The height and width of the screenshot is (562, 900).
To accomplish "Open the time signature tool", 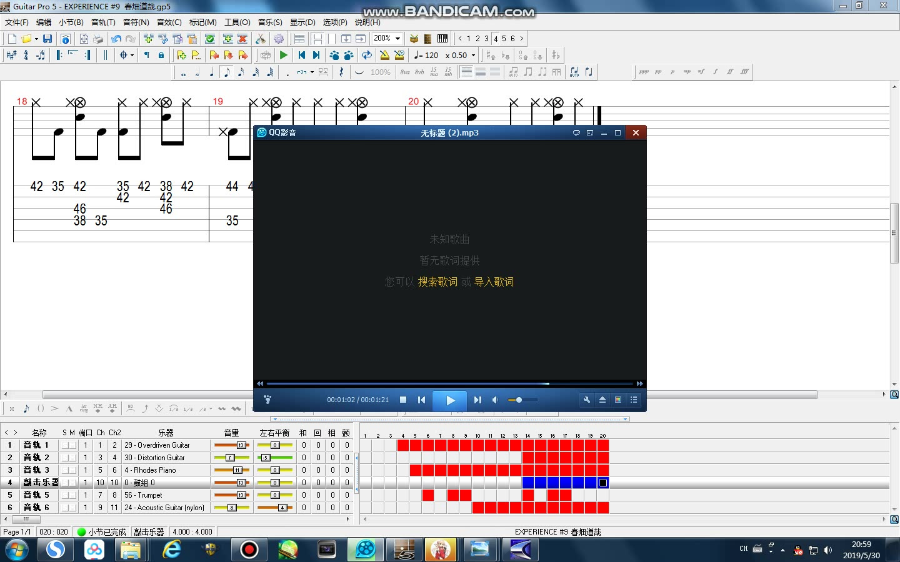I will pos(26,55).
